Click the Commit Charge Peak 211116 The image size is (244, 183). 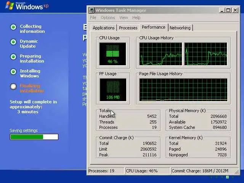click(149, 155)
